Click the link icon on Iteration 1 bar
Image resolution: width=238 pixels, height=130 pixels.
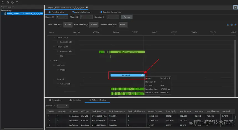(142, 75)
